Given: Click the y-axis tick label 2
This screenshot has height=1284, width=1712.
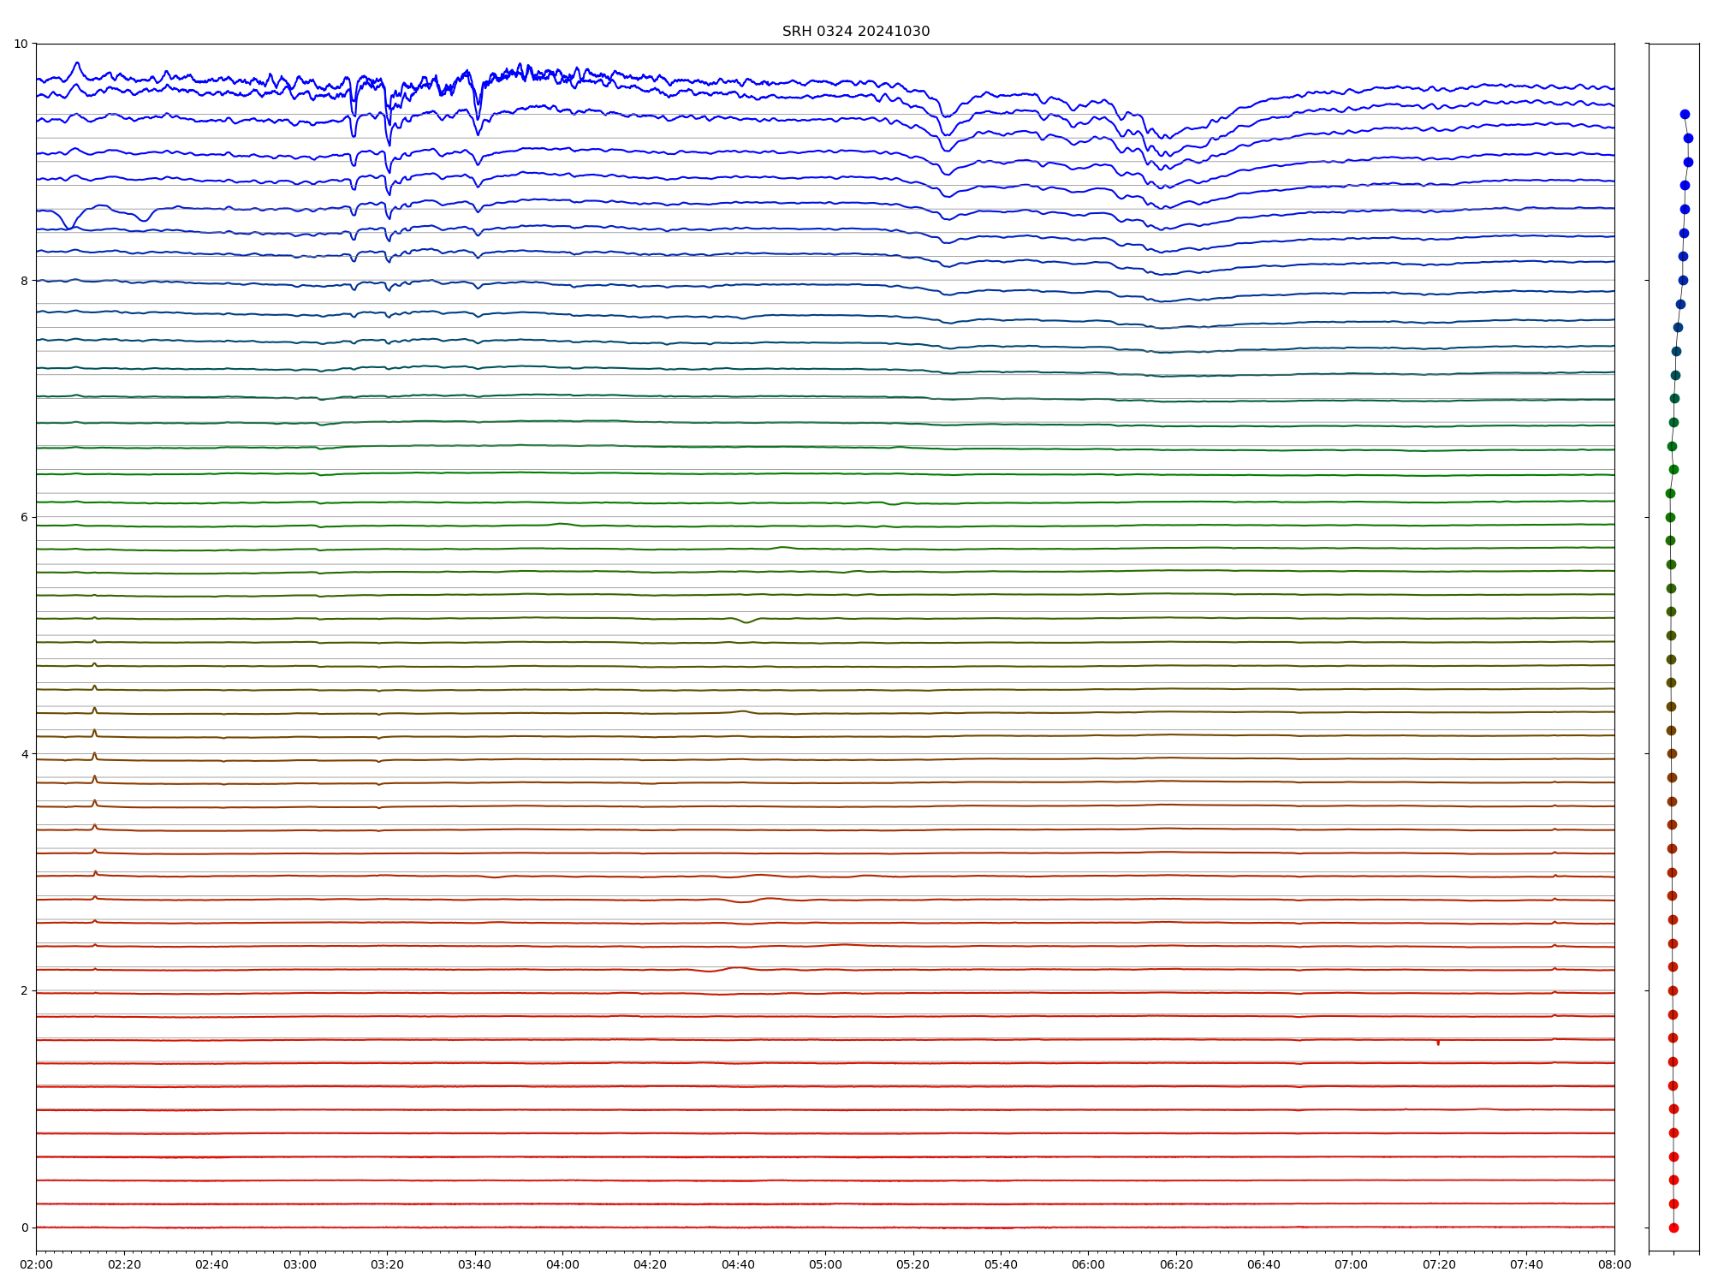Looking at the screenshot, I should 25,990.
